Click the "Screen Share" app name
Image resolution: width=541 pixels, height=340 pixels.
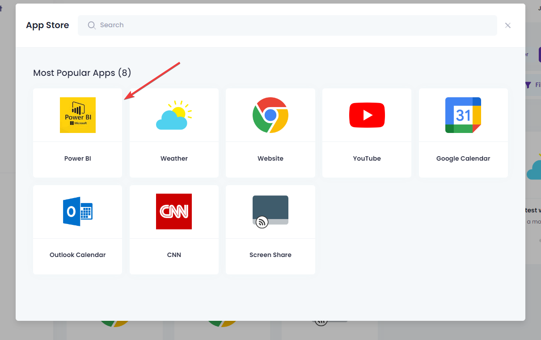[x=270, y=255]
